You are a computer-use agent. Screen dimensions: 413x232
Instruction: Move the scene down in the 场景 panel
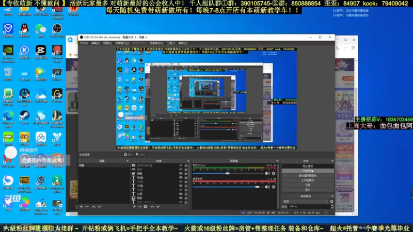99,207
